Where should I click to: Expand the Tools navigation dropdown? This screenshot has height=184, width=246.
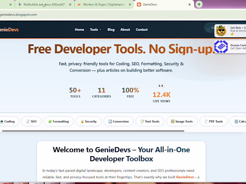[96, 29]
